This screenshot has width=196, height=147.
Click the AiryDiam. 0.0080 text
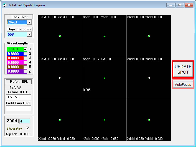17,134
